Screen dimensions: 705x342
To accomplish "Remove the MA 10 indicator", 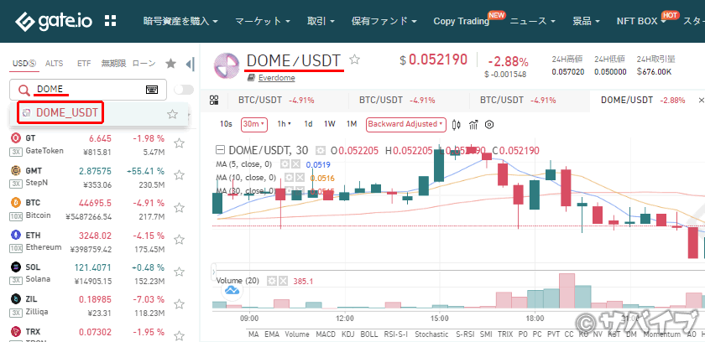I will pos(300,177).
